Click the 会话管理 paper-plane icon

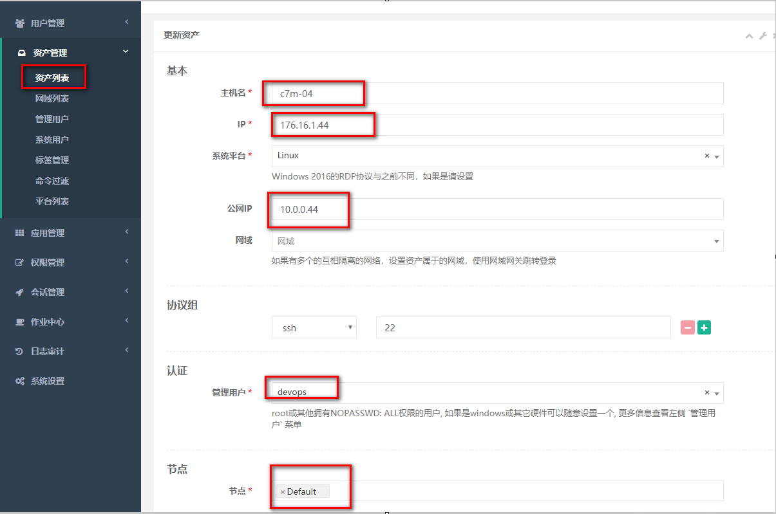pyautogui.click(x=17, y=292)
